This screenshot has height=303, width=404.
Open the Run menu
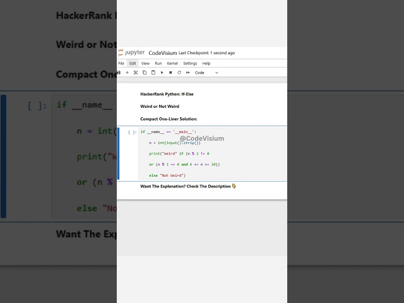coord(158,63)
